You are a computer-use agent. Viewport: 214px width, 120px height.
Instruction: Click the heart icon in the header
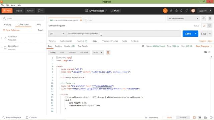187,11
